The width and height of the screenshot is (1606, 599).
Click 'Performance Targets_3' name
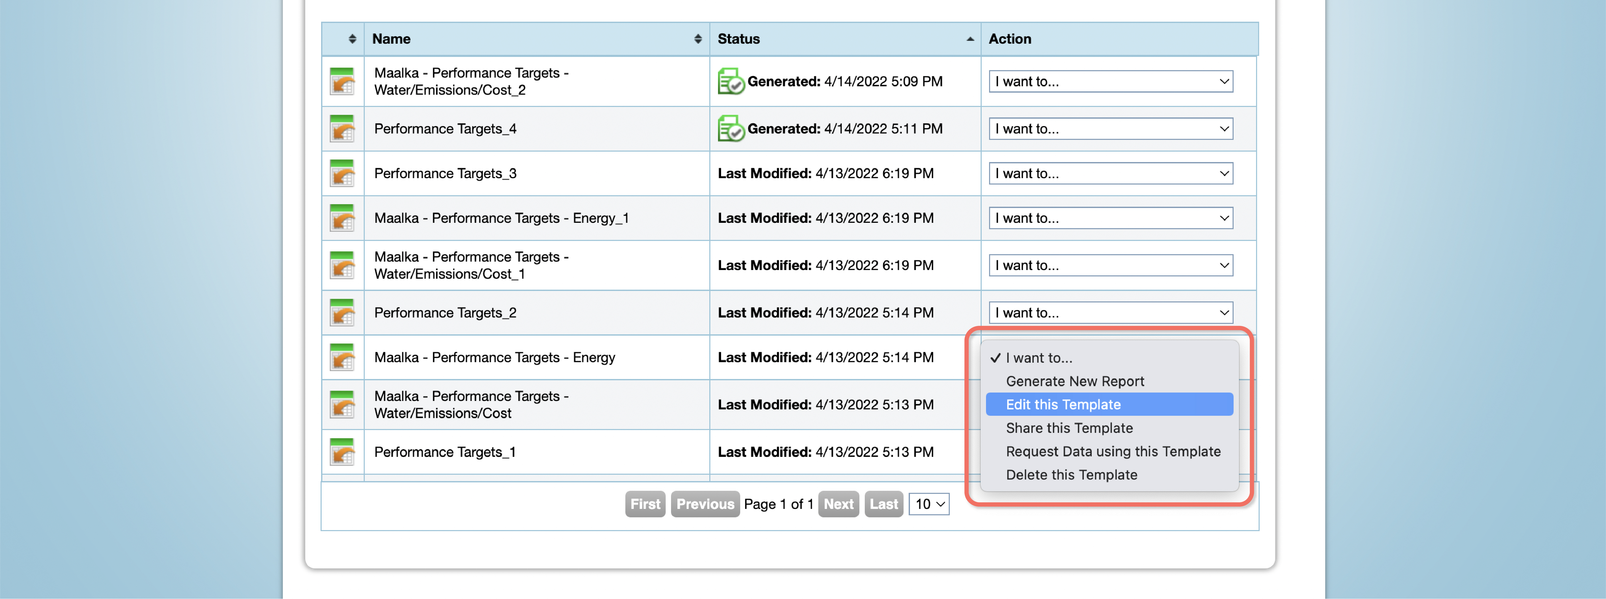pos(445,174)
